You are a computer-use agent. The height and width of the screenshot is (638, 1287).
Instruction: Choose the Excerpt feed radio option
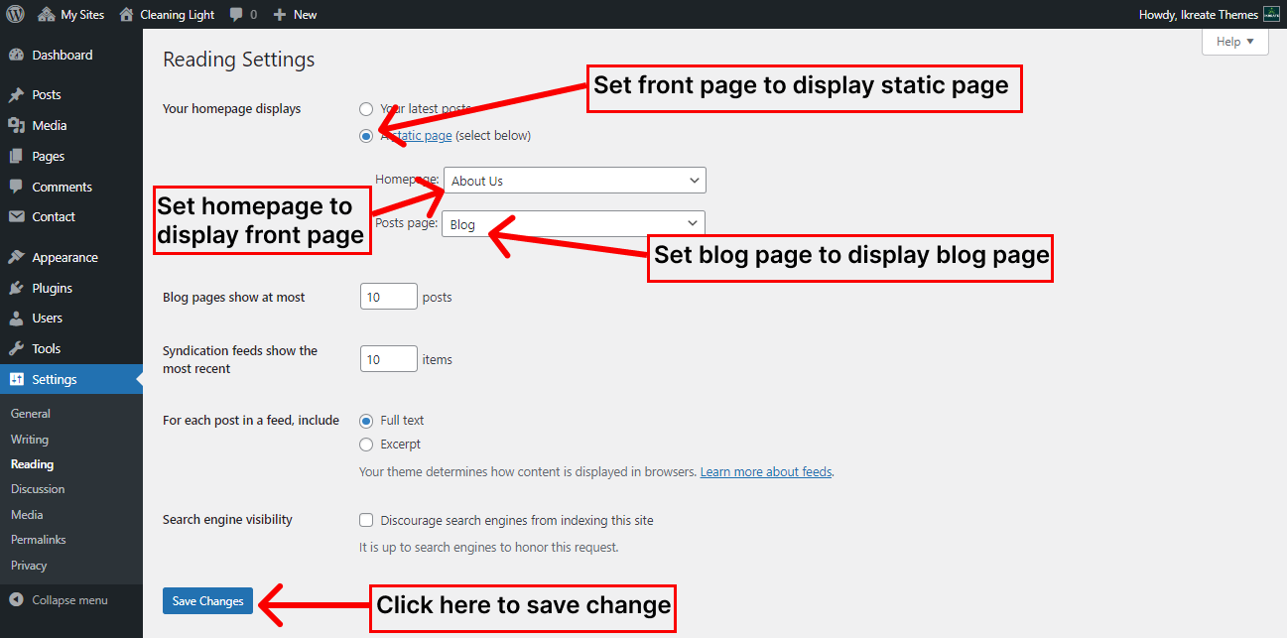point(366,445)
